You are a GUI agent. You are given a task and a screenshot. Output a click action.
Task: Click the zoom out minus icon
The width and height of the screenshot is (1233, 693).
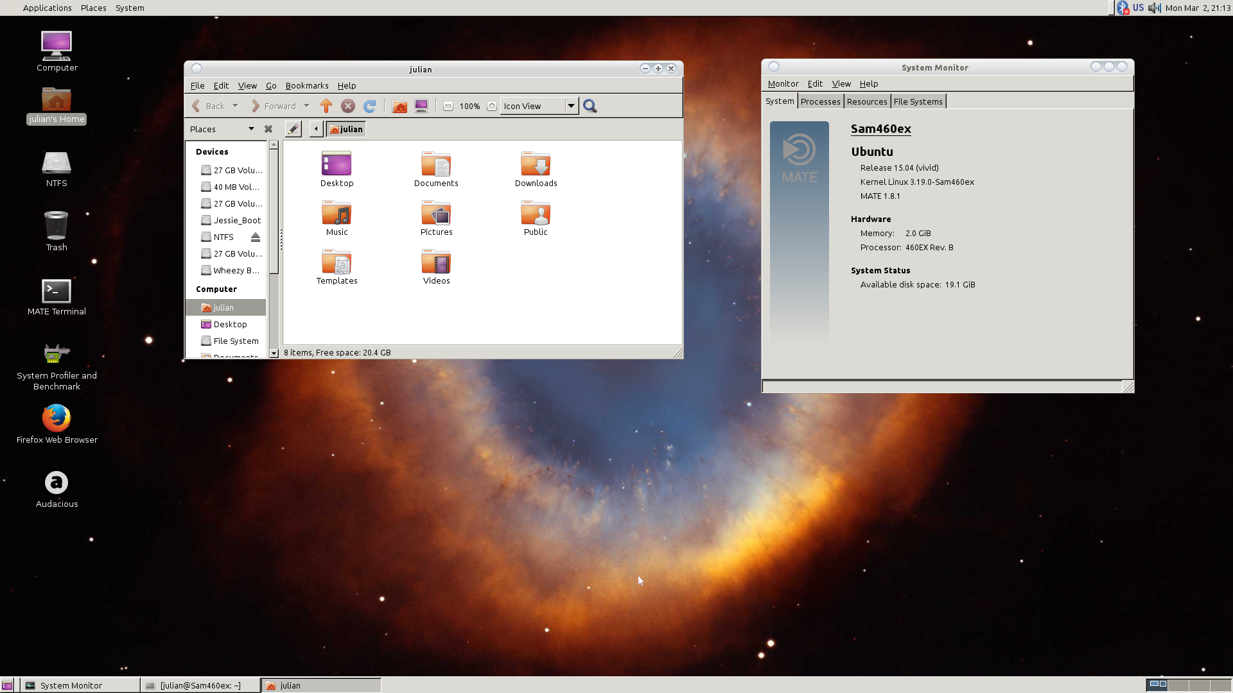point(448,106)
